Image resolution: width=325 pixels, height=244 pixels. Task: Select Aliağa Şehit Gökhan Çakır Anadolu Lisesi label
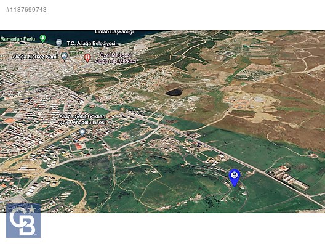[82, 120]
